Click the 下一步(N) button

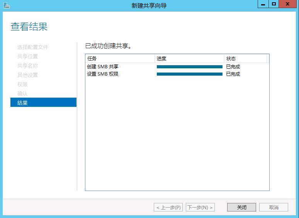(x=200, y=207)
